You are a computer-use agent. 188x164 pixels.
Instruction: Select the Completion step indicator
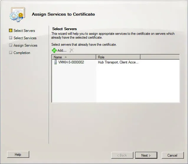[x=11, y=53]
